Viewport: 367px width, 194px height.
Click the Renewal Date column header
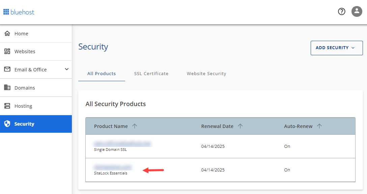click(x=217, y=126)
